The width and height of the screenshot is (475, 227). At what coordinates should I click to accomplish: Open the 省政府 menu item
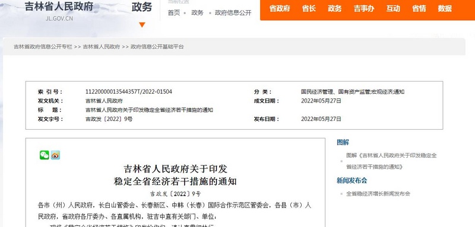point(280,8)
